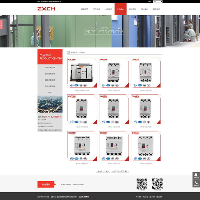Open the 新闻资讯 navigation menu
This screenshot has width=200, height=200.
[132, 9]
